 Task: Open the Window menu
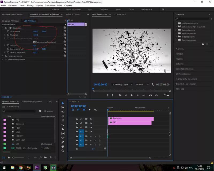pyautogui.click(x=59, y=5)
